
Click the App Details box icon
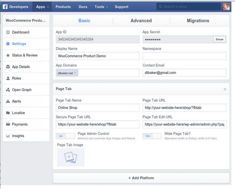pos(8,67)
